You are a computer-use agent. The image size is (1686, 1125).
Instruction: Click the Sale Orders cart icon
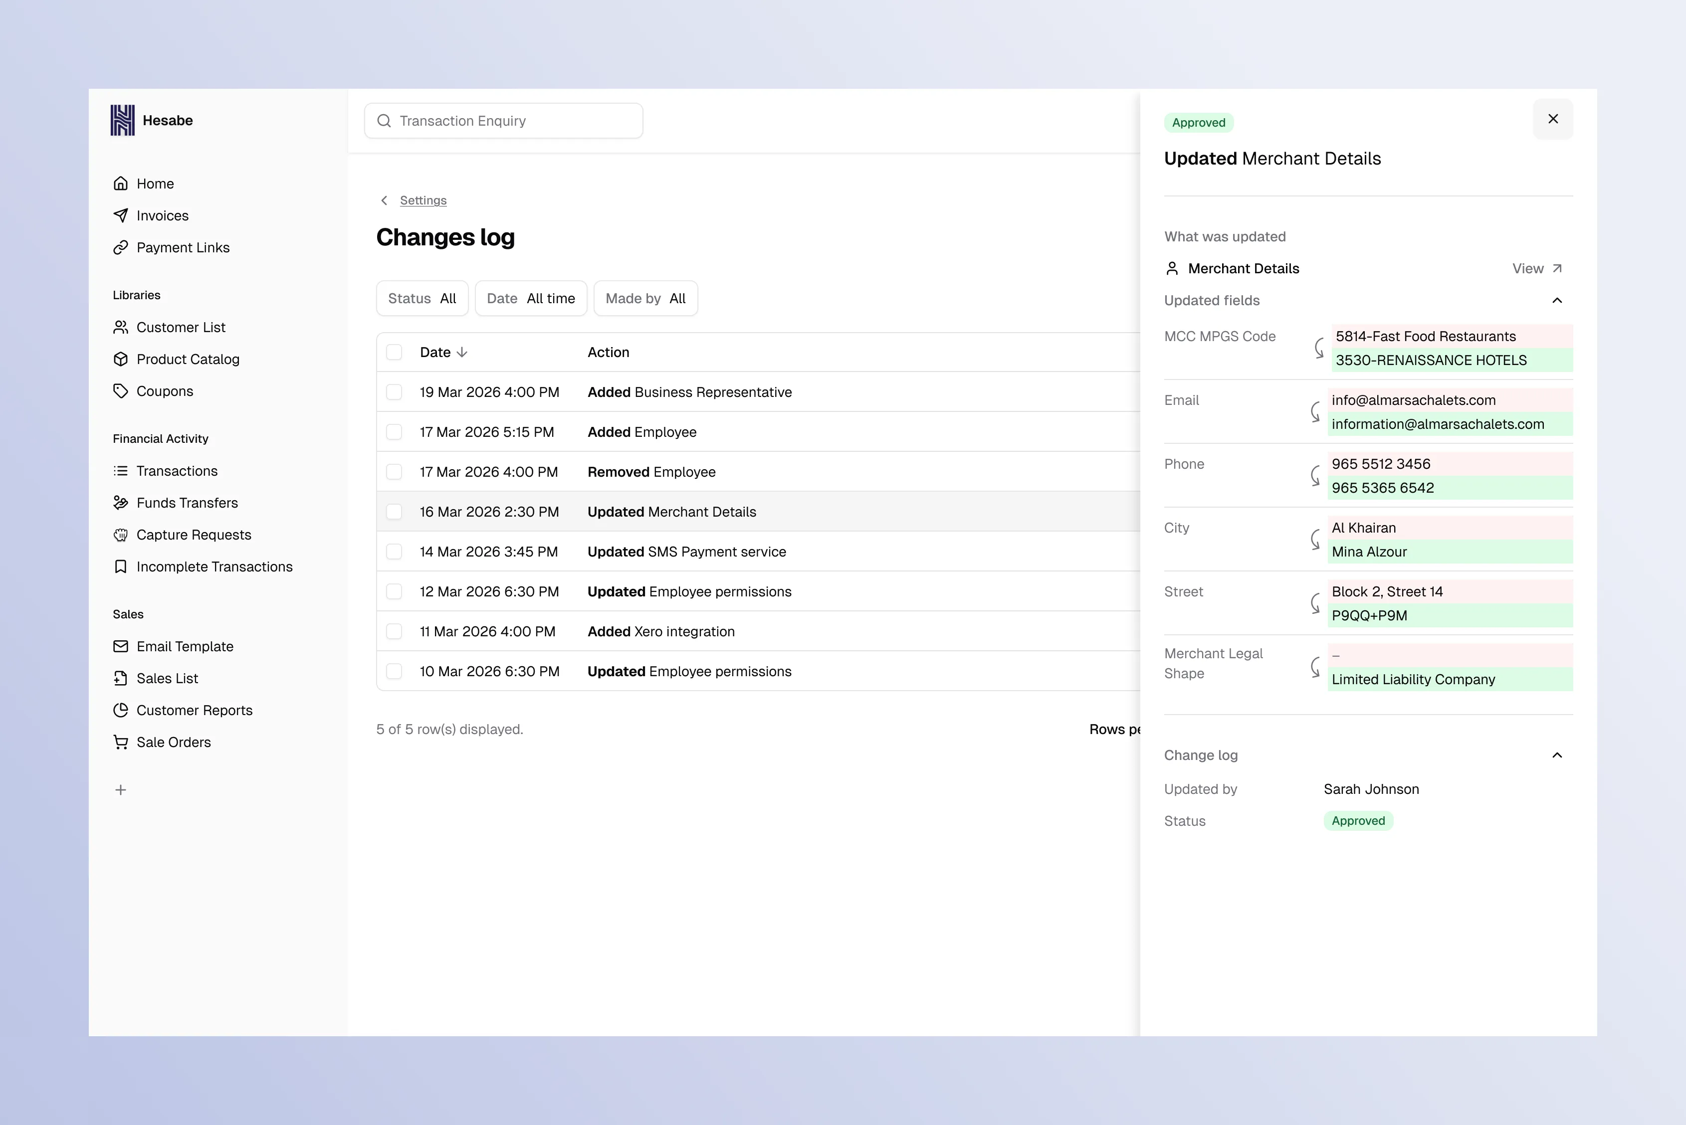[121, 742]
